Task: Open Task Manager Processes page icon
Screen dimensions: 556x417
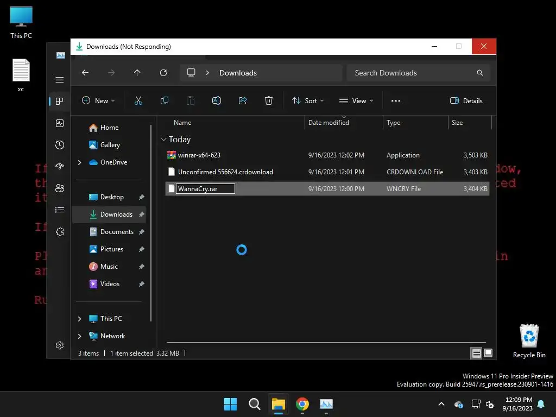Action: (60, 102)
